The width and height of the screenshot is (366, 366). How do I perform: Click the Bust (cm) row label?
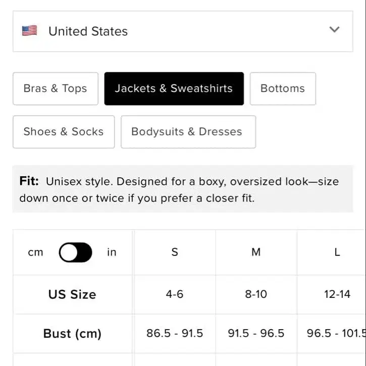coord(72,334)
